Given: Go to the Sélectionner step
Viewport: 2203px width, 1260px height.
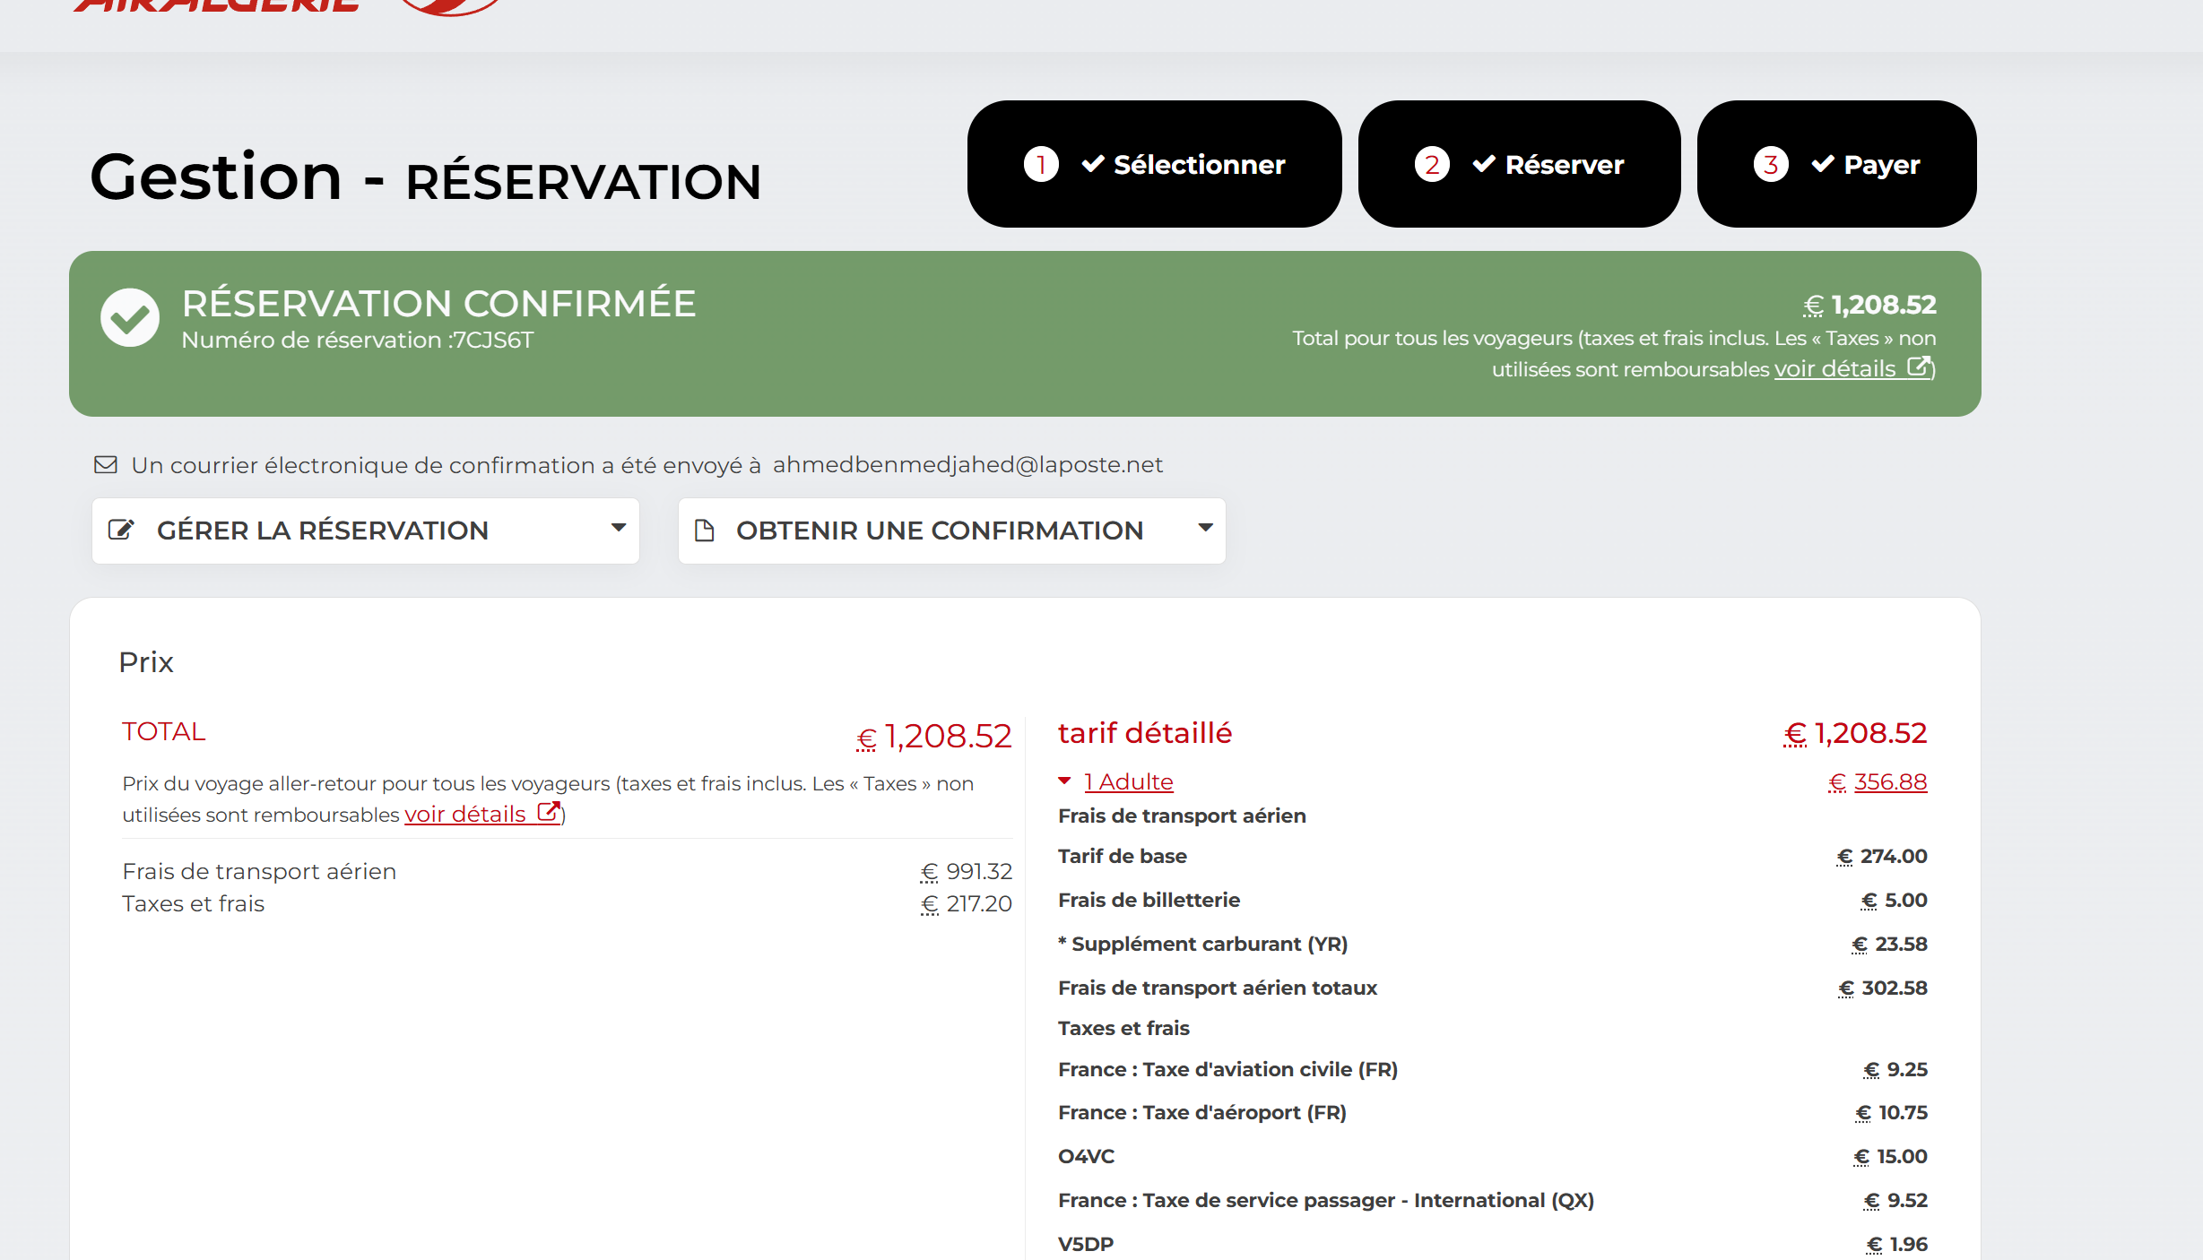Looking at the screenshot, I should coord(1198,164).
